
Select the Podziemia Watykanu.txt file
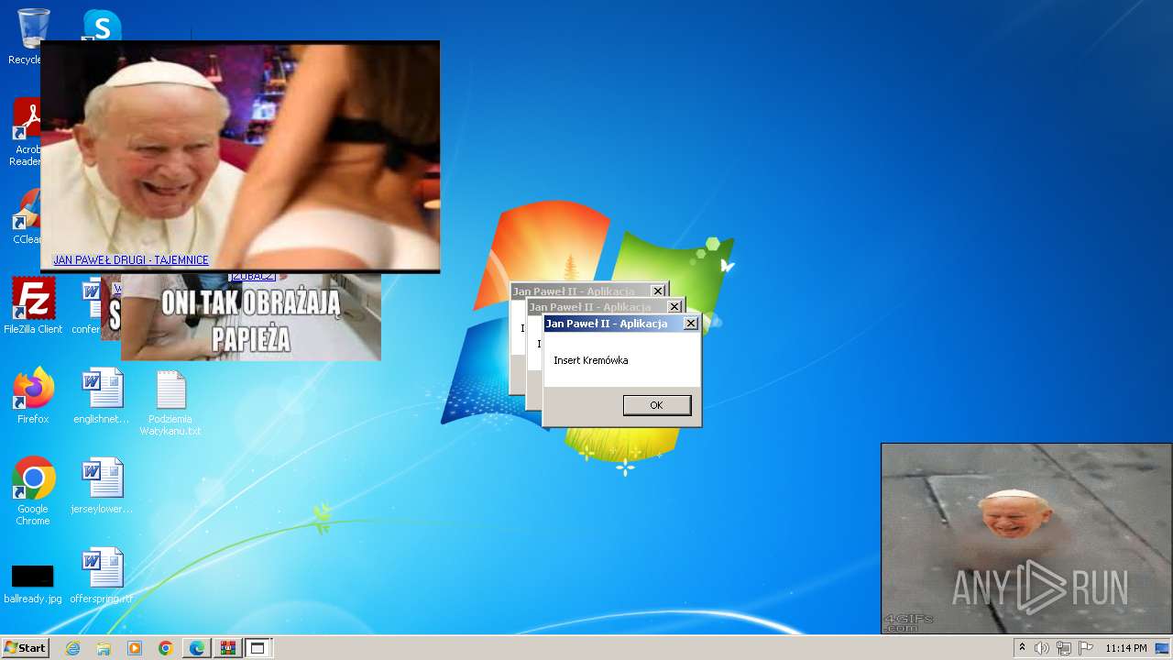tap(170, 402)
